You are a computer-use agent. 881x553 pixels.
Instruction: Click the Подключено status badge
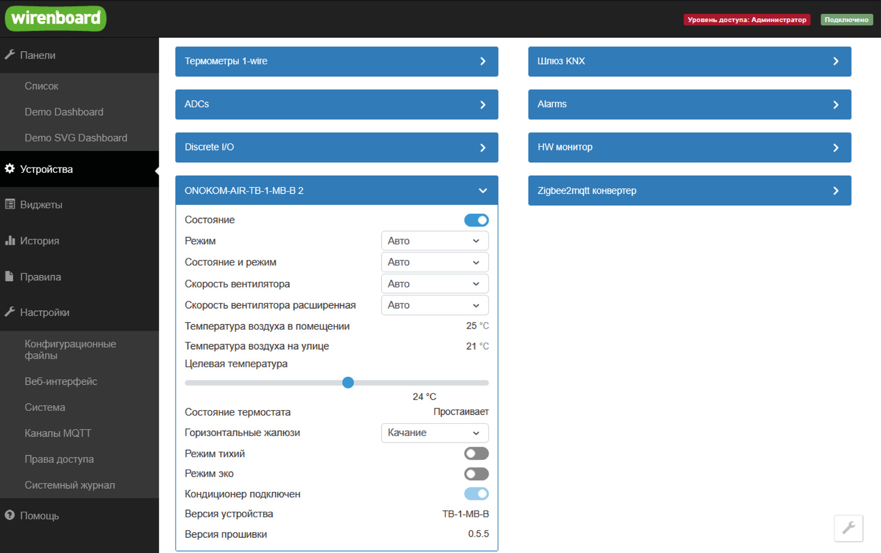pyautogui.click(x=846, y=19)
